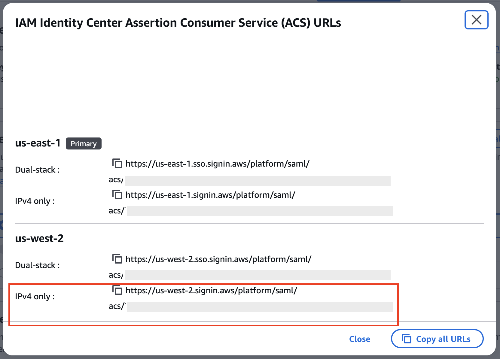The height and width of the screenshot is (359, 500).
Task: Select the us-west-2 region heading
Action: click(x=39, y=238)
